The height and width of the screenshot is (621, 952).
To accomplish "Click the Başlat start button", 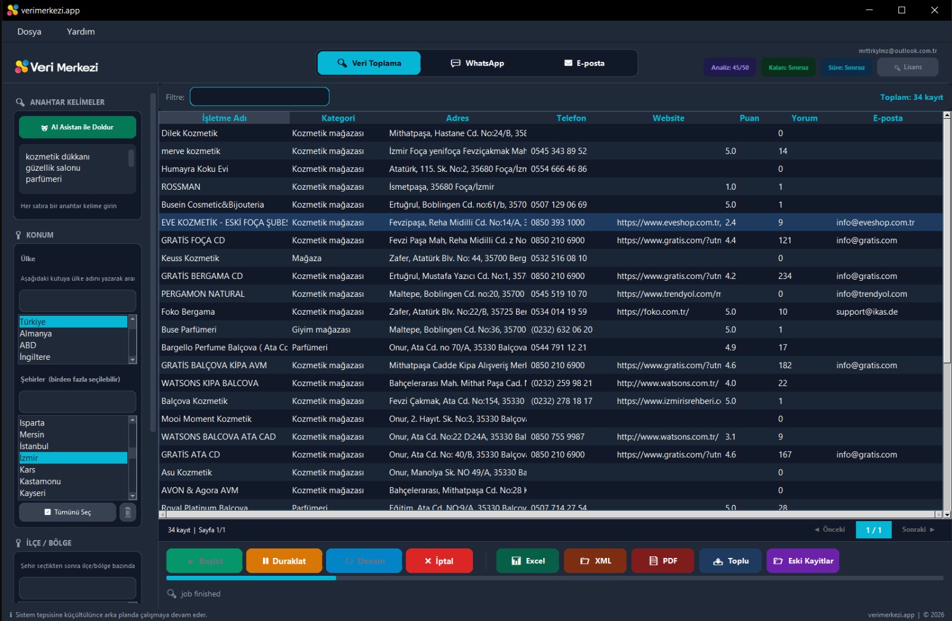I will click(x=204, y=561).
